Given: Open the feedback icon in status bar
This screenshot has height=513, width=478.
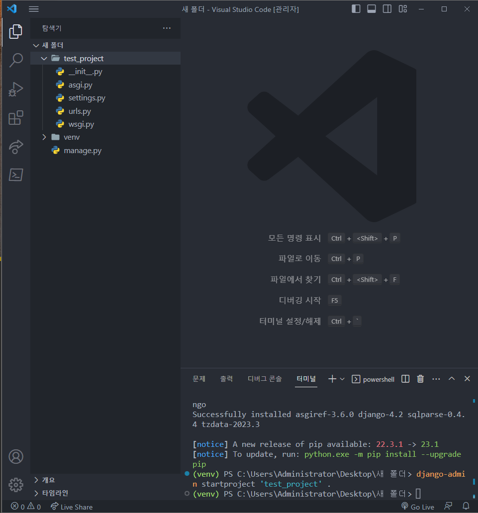Looking at the screenshot, I should (x=448, y=507).
